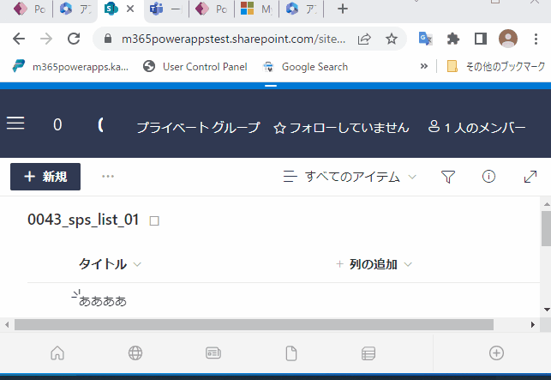Toggle favorite star beside 0043_sps_list_01
The image size is (551, 380).
pos(155,220)
